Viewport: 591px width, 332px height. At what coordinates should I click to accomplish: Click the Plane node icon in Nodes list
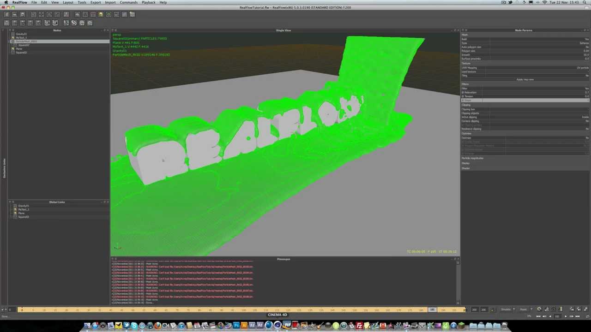click(13, 49)
